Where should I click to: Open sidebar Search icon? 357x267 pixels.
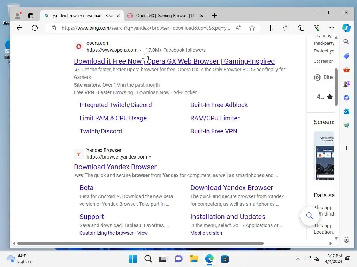pos(347,42)
